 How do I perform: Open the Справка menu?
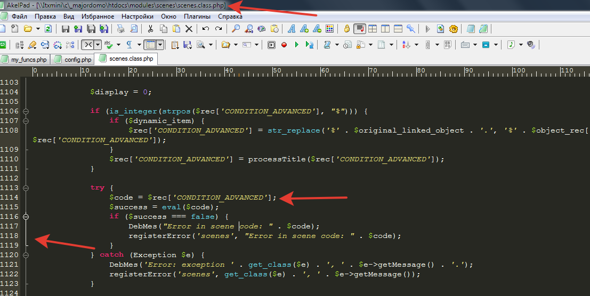(230, 17)
